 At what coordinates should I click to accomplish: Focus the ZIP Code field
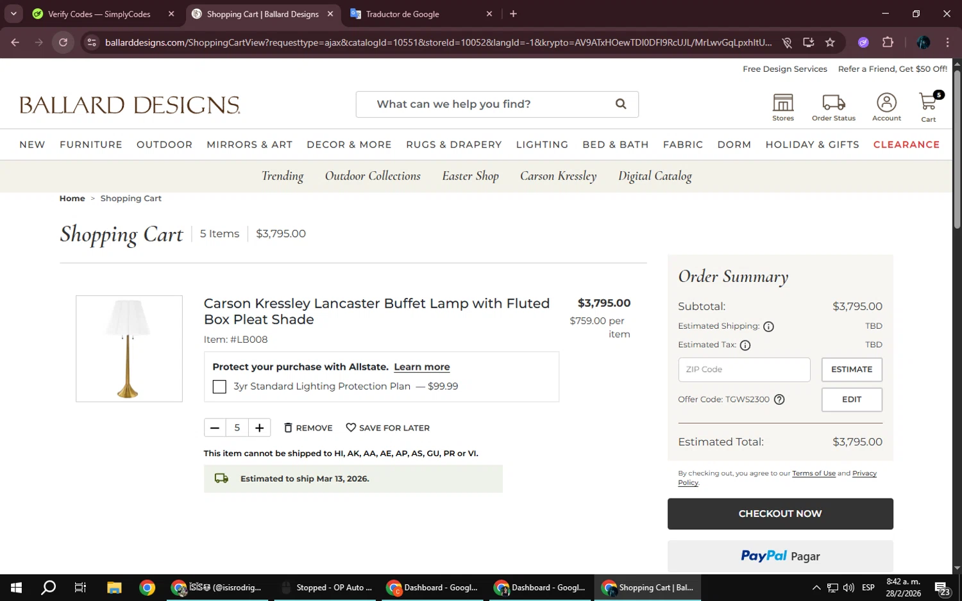click(x=744, y=370)
